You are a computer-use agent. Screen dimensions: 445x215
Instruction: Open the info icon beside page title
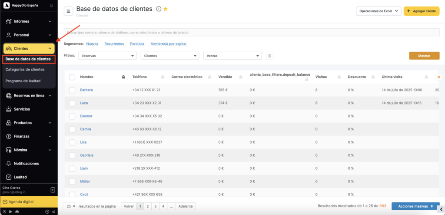tap(159, 9)
